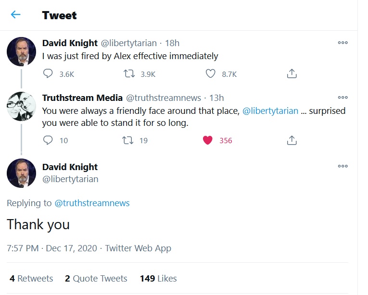
Task: Open @libertytarian mention in Truthstream's tweet
Action: coord(270,111)
